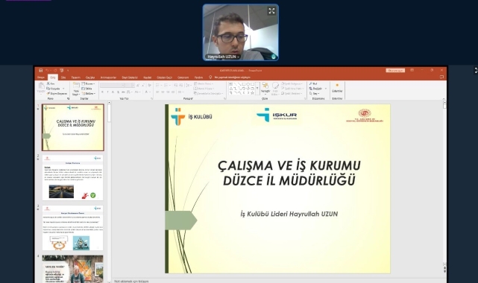Image resolution: width=478 pixels, height=283 pixels.
Task: Select the Format Painter brush icon
Action: 48,93
